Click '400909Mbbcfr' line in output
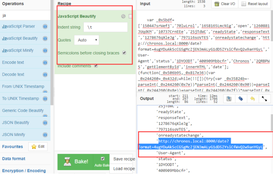 173,170
